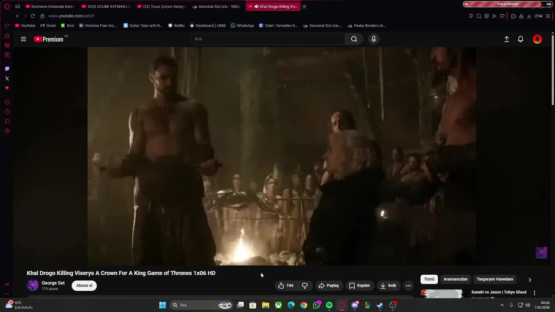This screenshot has width=555, height=312.
Task: Open the Twitch panel in sidebar
Action: [7, 69]
